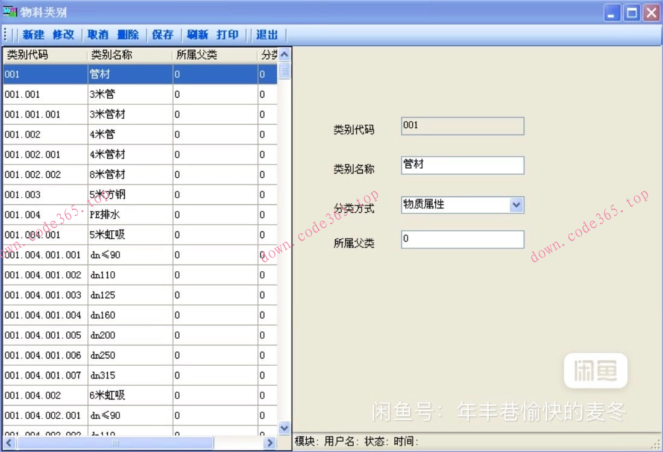Image resolution: width=663 pixels, height=452 pixels.
Task: Click 刷新 to refresh the category list
Action: (x=197, y=35)
